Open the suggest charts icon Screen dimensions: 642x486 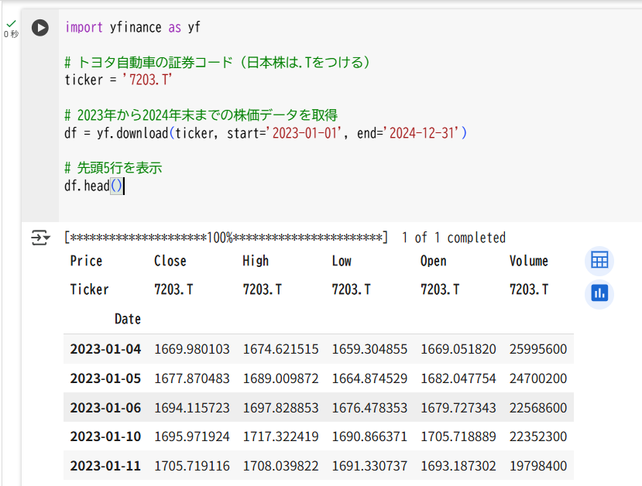click(599, 293)
